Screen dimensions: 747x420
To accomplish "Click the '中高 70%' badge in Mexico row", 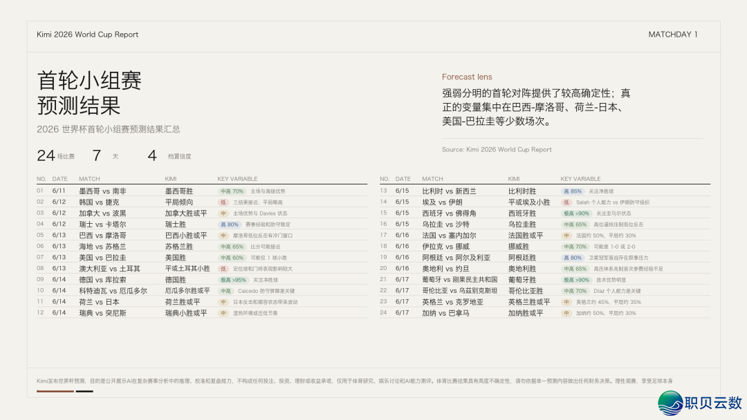I will point(232,191).
